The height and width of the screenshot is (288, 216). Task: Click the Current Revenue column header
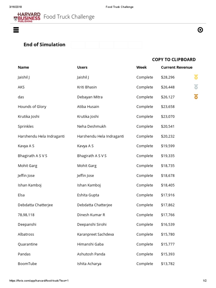[x=177, y=67]
